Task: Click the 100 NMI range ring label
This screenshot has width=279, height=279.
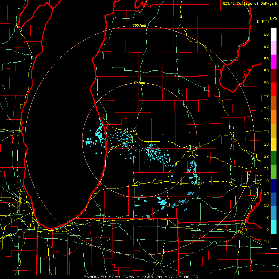Action: tap(139, 26)
